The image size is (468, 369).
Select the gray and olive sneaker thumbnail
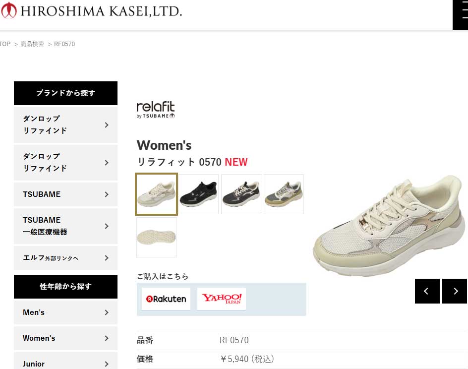click(284, 194)
